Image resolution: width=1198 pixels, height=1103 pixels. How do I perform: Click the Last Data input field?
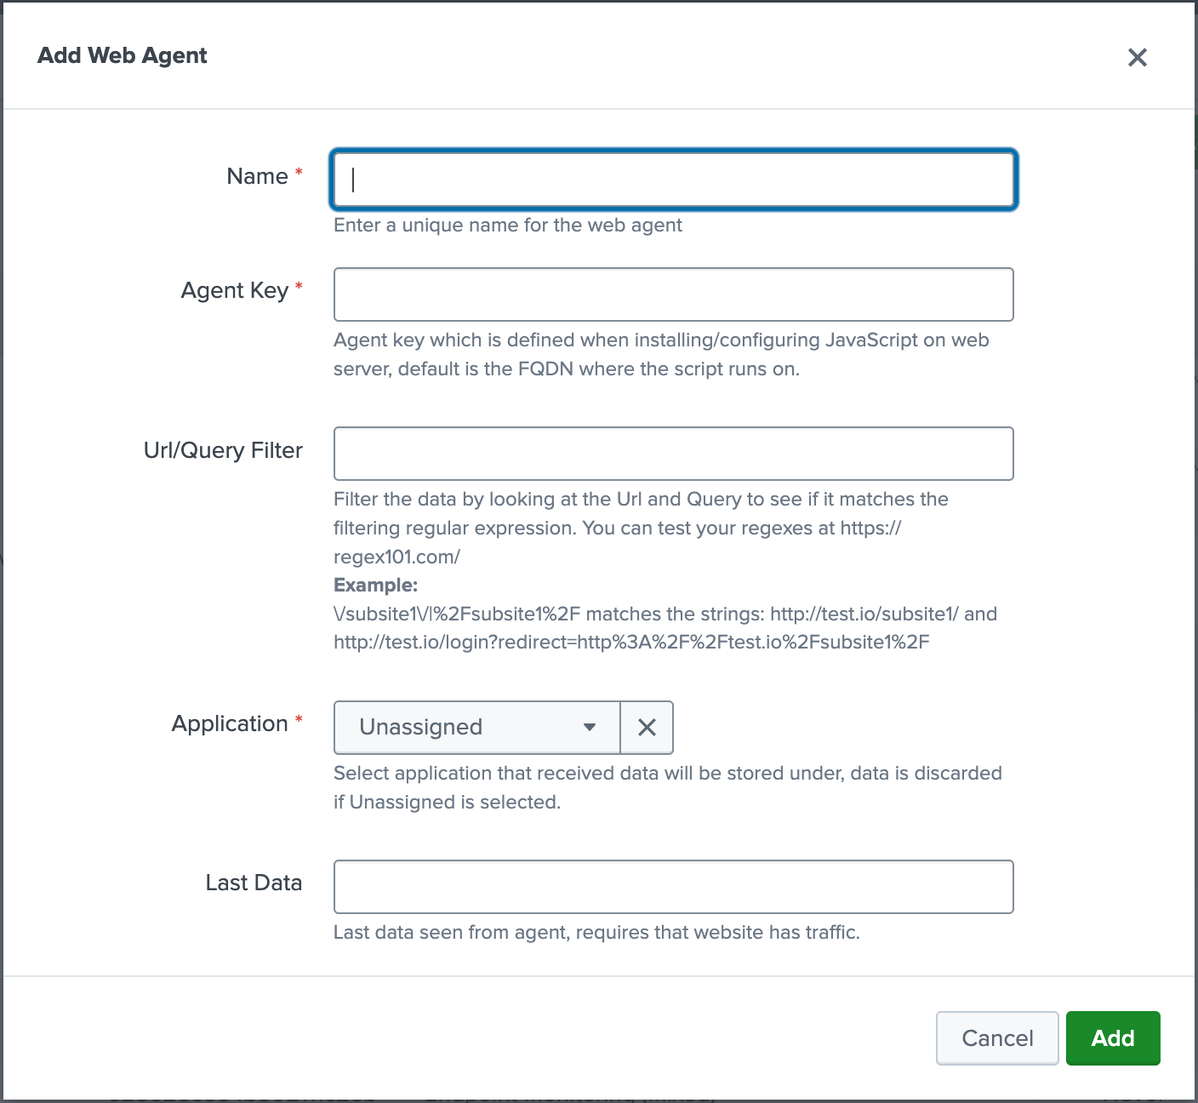673,887
